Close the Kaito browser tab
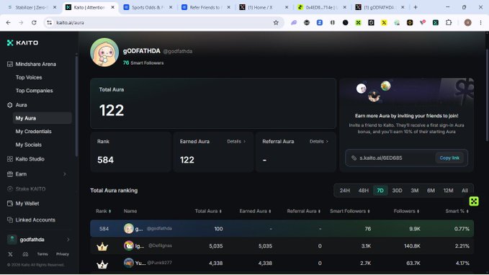Image resolution: width=489 pixels, height=275 pixels. [x=112, y=7]
